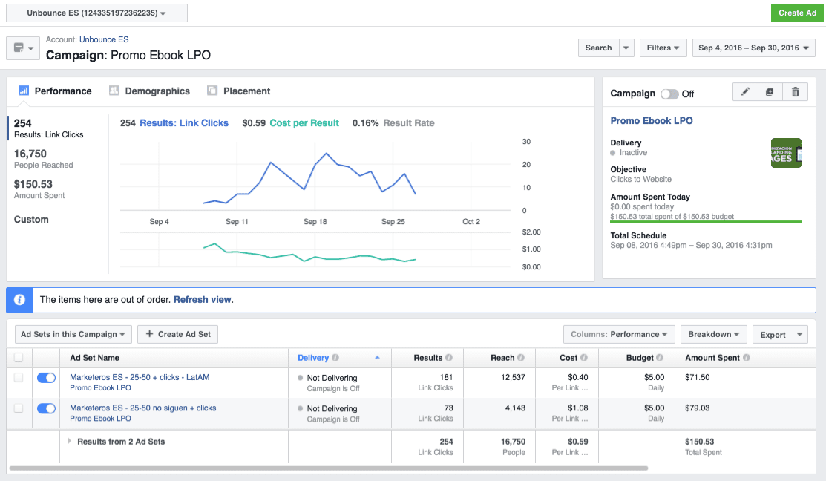Switch to the Demographics tab
This screenshot has width=826, height=481.
coord(150,91)
